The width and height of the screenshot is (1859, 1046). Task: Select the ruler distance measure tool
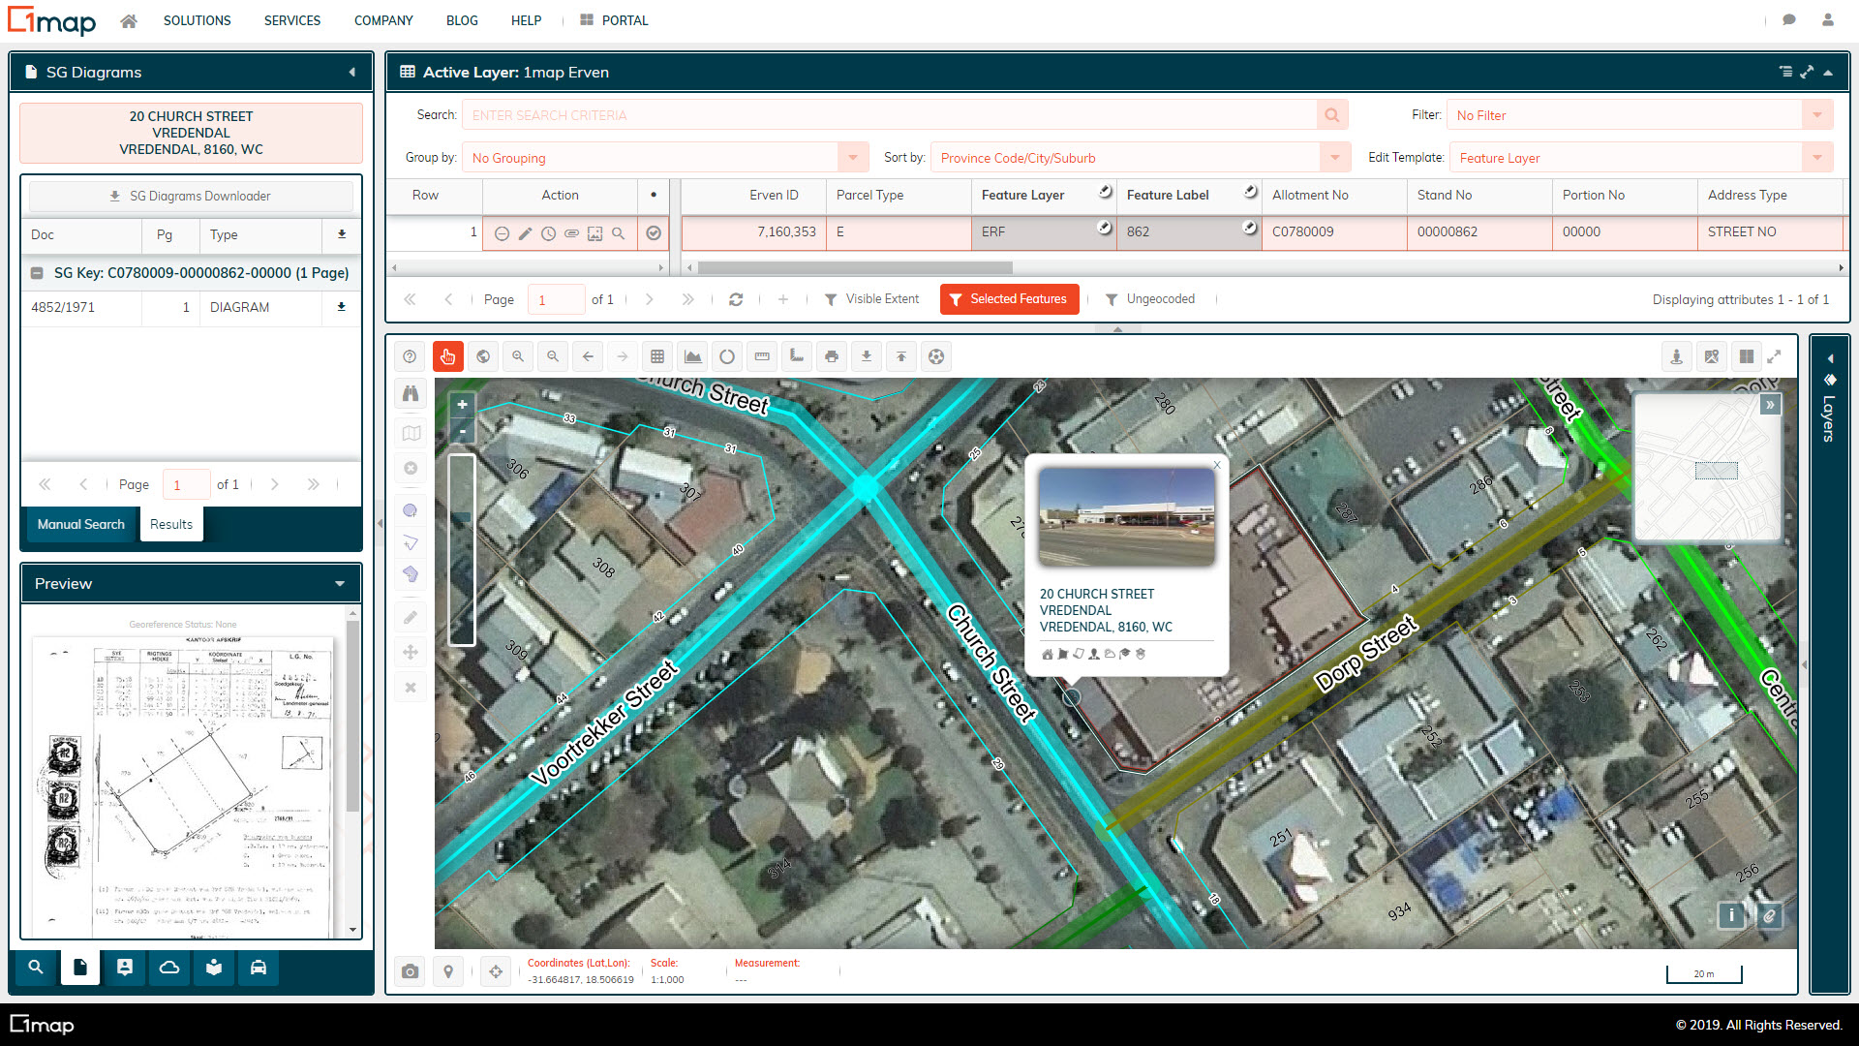coord(762,356)
